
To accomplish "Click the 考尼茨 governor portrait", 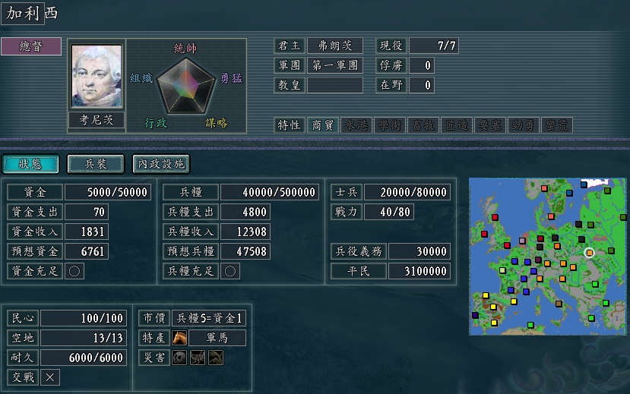I will (x=97, y=76).
